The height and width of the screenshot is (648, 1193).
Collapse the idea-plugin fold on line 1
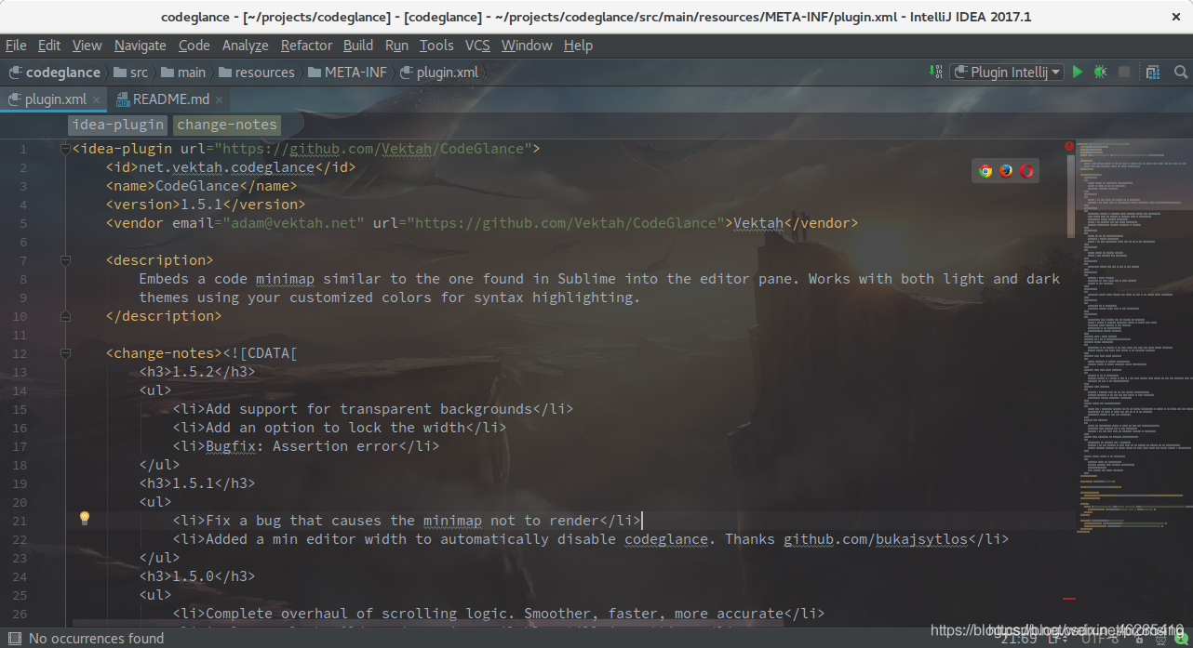65,149
